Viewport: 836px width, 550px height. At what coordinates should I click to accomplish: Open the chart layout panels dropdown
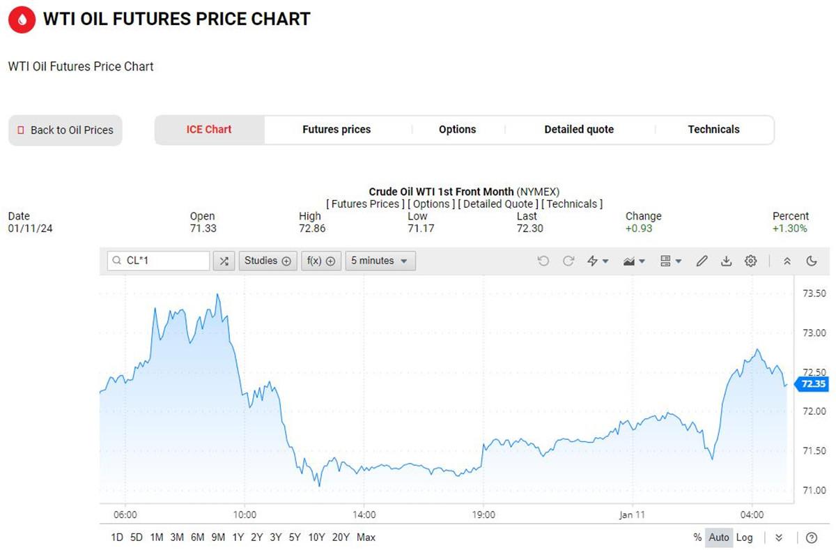pyautogui.click(x=670, y=261)
